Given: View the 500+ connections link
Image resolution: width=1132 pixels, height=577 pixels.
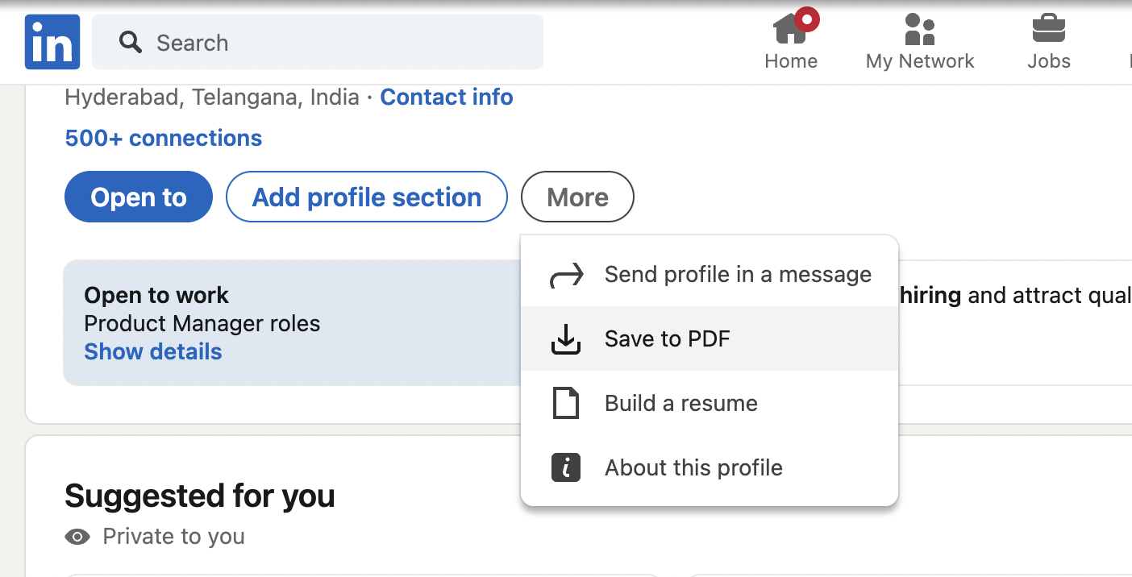Looking at the screenshot, I should tap(164, 139).
